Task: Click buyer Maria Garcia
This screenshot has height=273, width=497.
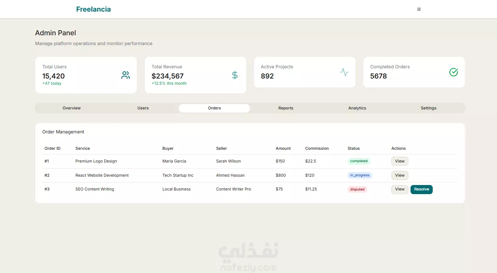Action: point(174,161)
